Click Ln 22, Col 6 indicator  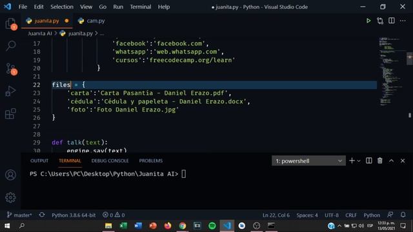click(276, 215)
